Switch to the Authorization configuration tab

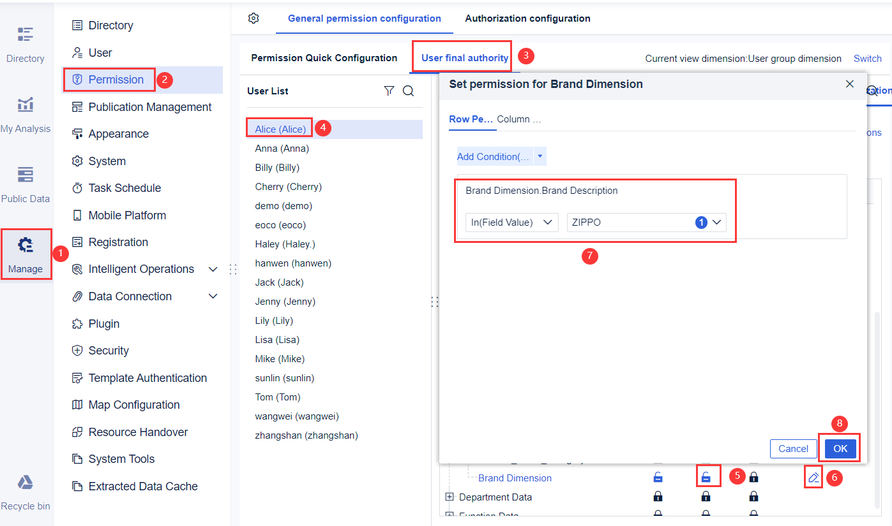click(527, 18)
